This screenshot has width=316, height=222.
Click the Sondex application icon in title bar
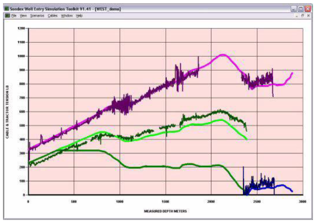[x=7, y=9]
